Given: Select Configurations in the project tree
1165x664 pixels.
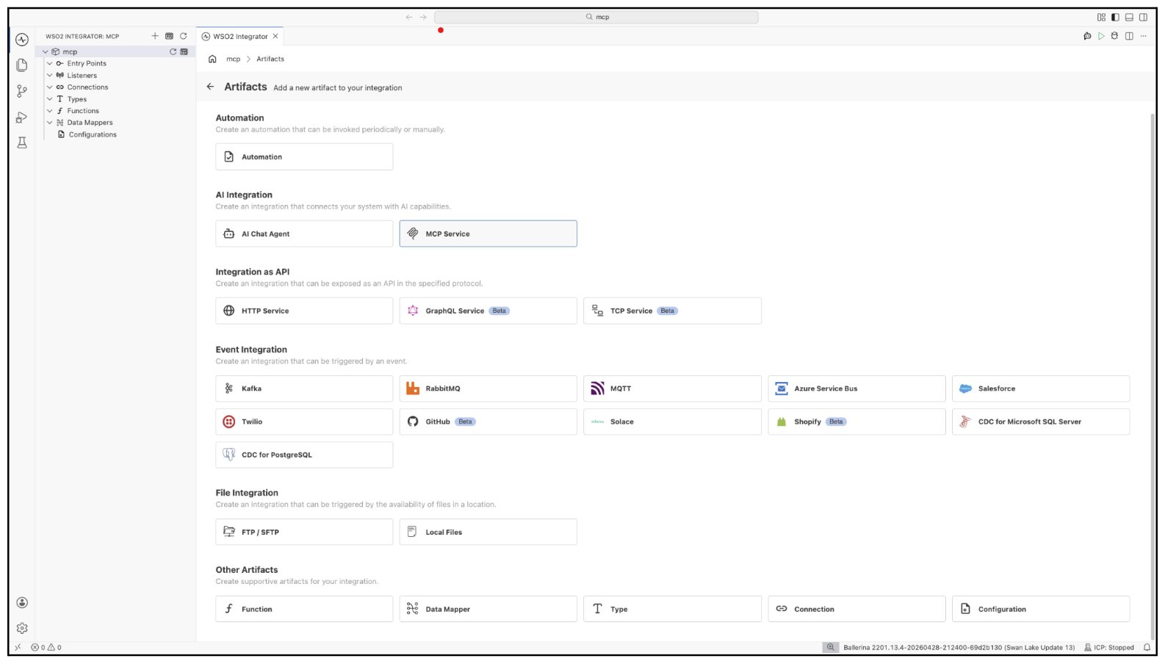Looking at the screenshot, I should click(x=93, y=134).
